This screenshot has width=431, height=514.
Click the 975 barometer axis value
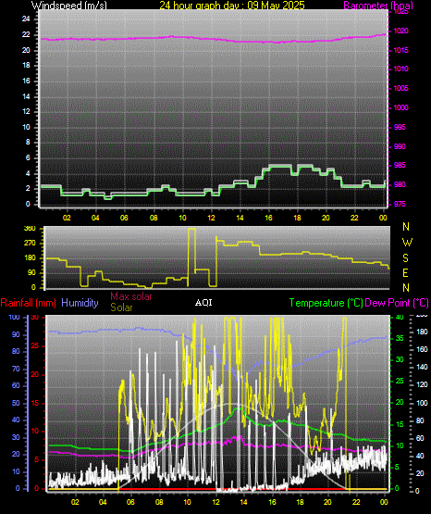[x=400, y=204]
